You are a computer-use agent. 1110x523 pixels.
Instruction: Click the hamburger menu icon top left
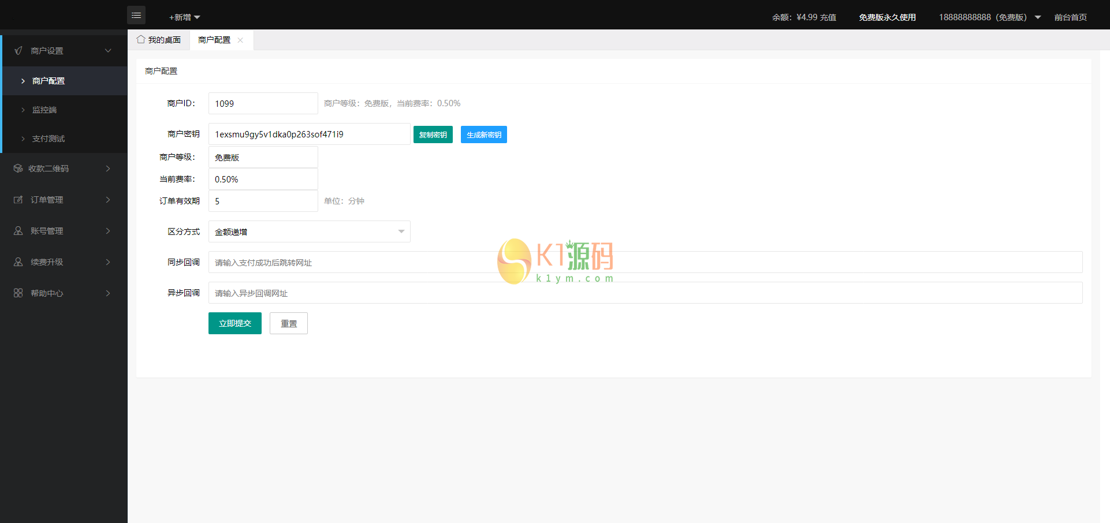pyautogui.click(x=136, y=15)
